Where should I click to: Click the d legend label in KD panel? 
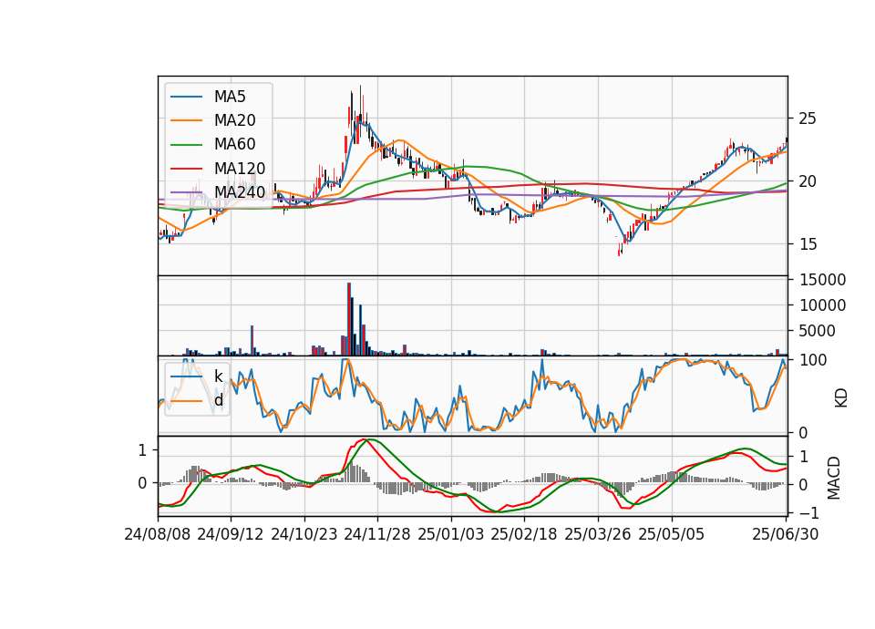[218, 401]
